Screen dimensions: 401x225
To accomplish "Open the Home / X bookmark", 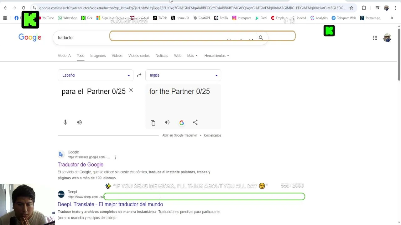I will tap(180, 18).
